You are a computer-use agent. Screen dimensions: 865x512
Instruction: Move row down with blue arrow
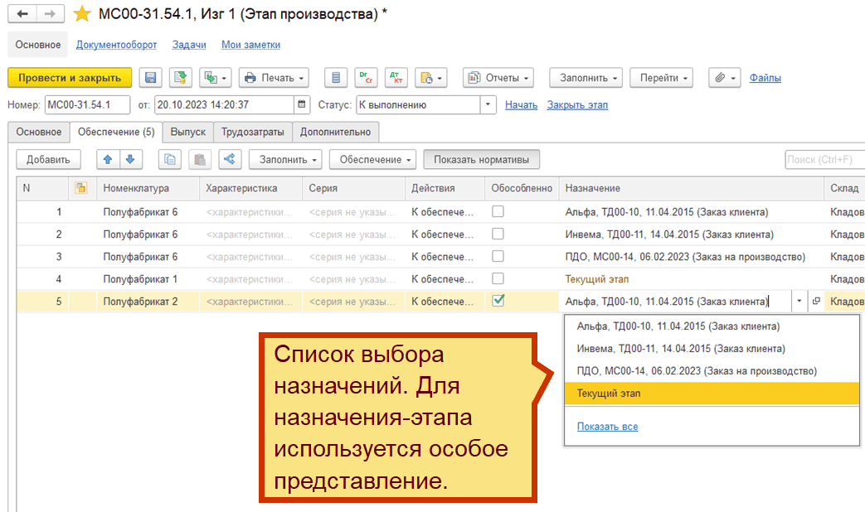[131, 159]
